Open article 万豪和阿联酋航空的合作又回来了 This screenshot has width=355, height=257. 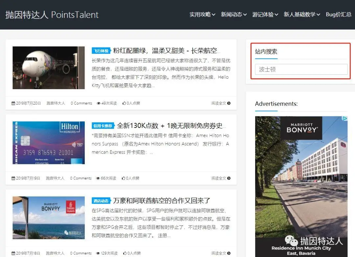[161, 201]
